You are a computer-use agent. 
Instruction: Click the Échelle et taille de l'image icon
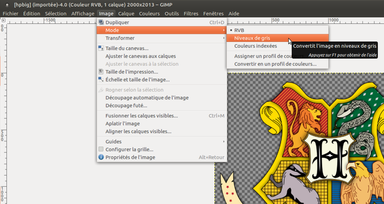101,79
